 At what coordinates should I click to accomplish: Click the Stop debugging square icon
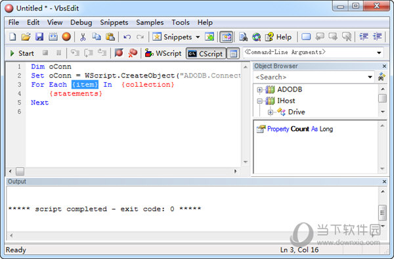pyautogui.click(x=45, y=53)
